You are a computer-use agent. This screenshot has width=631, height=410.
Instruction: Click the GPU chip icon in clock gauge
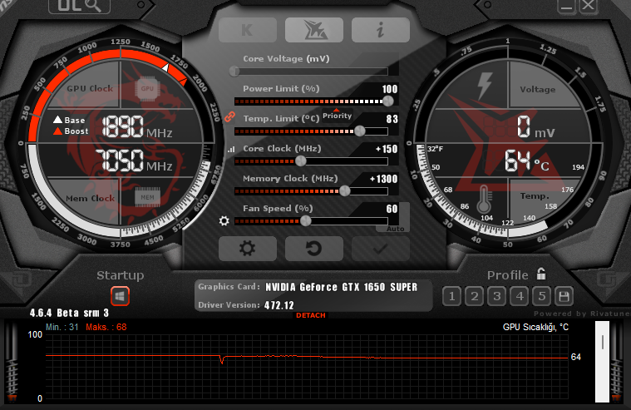tap(147, 88)
